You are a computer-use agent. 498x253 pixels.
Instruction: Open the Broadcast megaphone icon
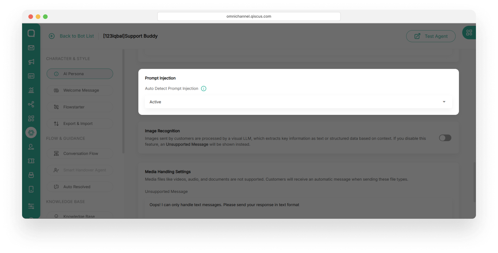(31, 62)
